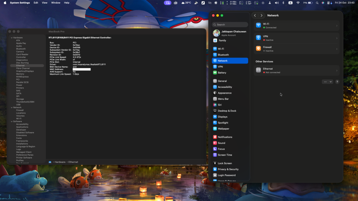This screenshot has width=358, height=201.
Task: Collapse the Network section in System Information
Action: pos(12,107)
